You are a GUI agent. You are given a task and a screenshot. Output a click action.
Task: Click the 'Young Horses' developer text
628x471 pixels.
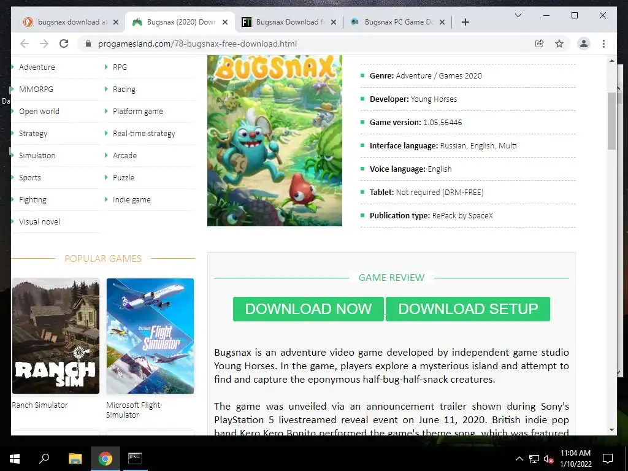[x=434, y=99]
